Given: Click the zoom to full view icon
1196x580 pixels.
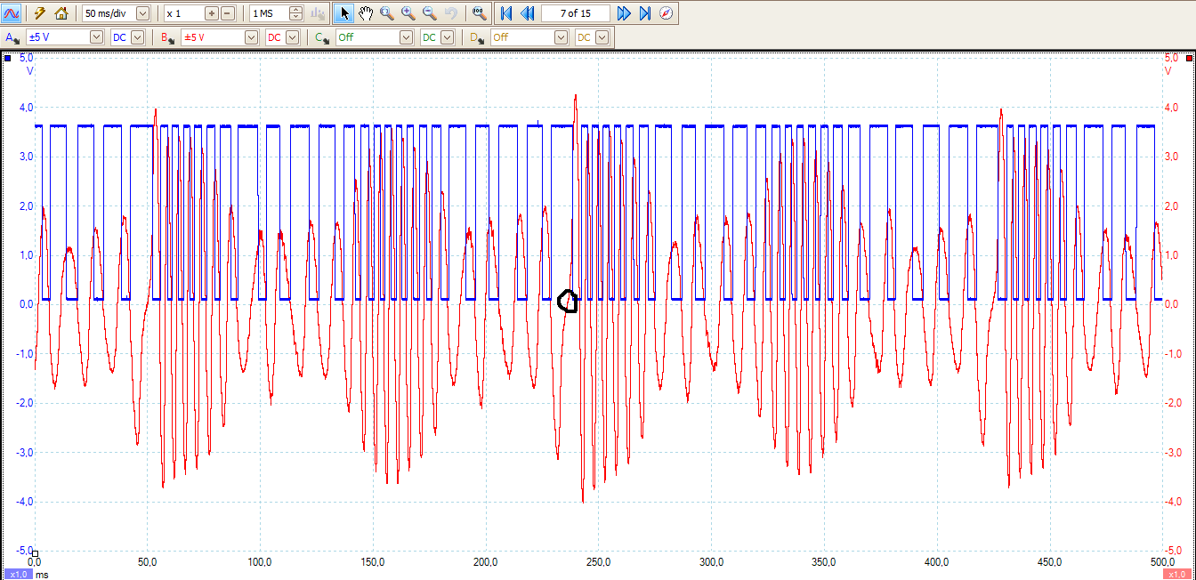Looking at the screenshot, I should [480, 13].
